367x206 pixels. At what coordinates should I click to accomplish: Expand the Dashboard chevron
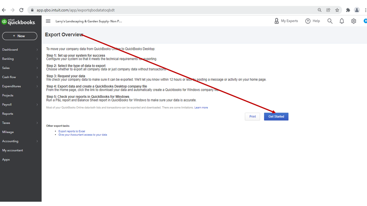pos(37,49)
